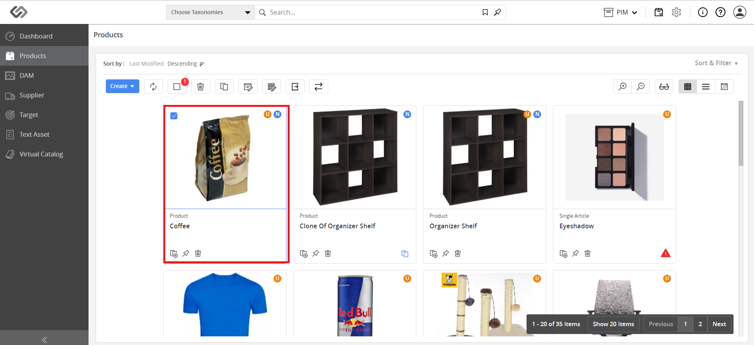
Task: Click the glasses preview icon
Action: [664, 86]
